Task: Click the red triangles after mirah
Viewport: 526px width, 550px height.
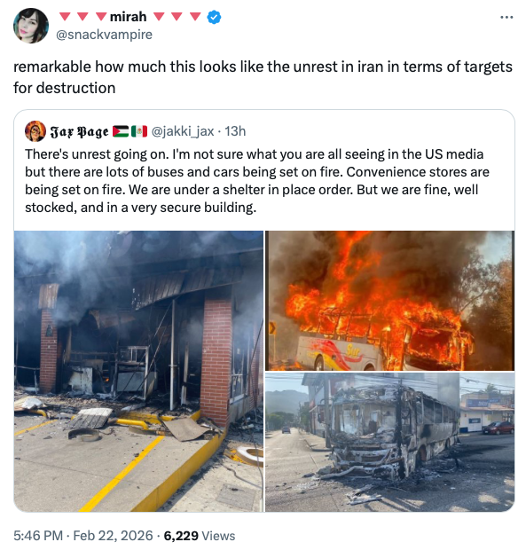Action: tap(177, 17)
